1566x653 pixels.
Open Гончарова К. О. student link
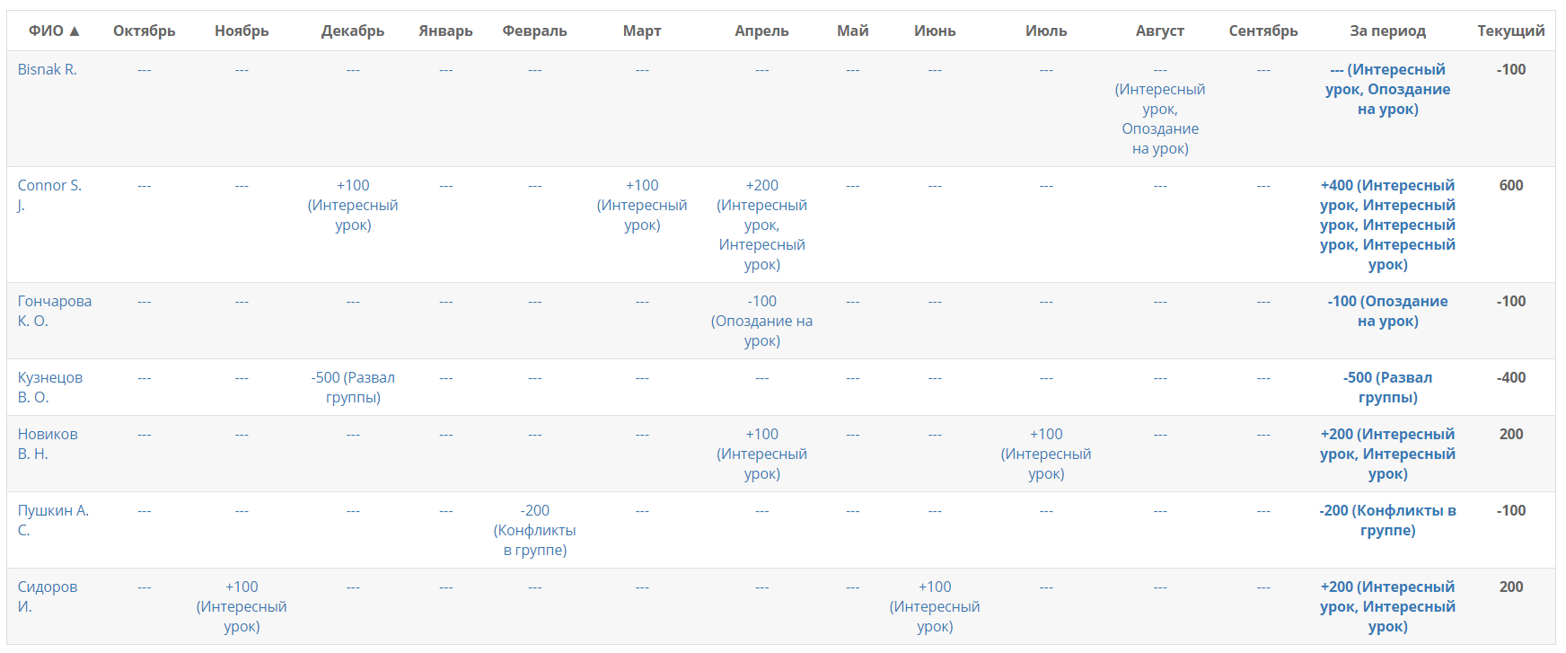pos(55,311)
